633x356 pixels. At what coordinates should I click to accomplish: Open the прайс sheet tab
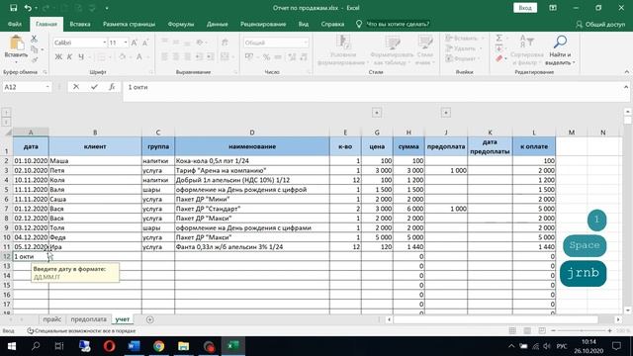tap(52, 319)
